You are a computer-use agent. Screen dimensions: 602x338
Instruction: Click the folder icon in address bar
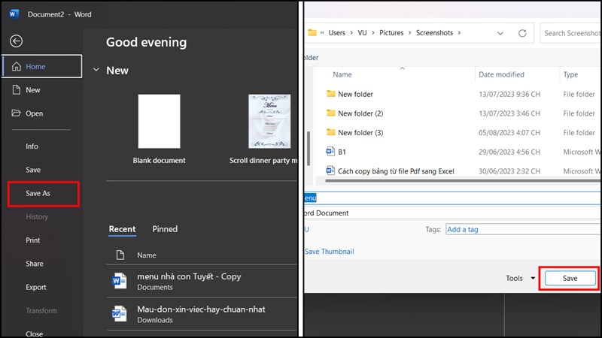(312, 32)
